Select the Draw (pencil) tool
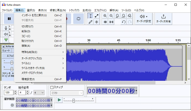Image resolution: width=191 pixels, height=111 pixels. pos(91,22)
